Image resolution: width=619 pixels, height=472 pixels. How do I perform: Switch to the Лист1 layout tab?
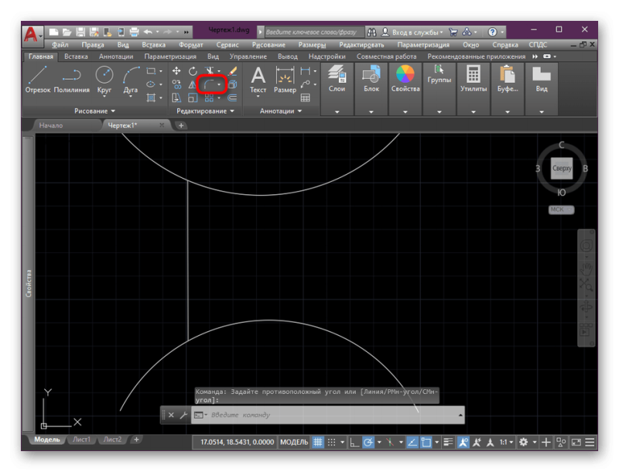[82, 440]
